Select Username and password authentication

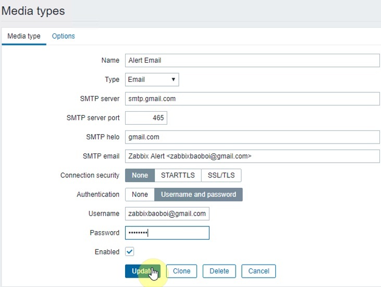tap(199, 194)
